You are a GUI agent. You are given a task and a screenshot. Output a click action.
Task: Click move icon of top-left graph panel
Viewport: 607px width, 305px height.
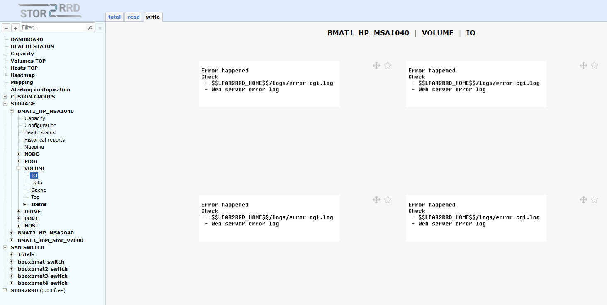click(x=376, y=66)
